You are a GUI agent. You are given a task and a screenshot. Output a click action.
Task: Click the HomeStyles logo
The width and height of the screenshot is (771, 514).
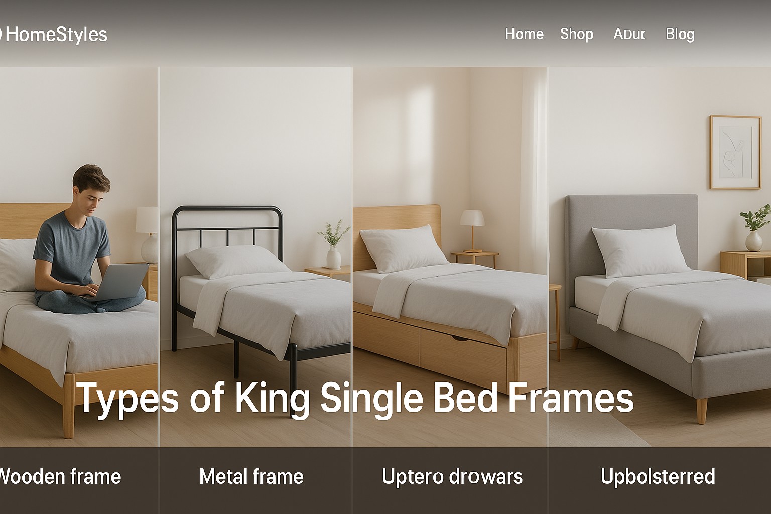pos(53,34)
